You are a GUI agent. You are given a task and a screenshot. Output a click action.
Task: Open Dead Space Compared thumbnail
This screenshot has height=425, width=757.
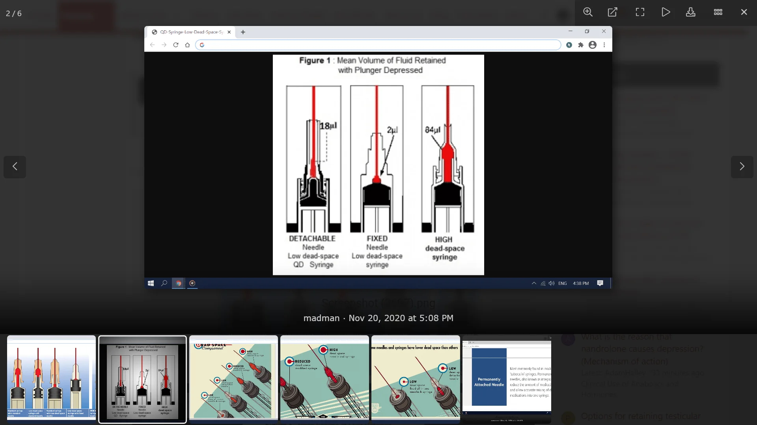tap(233, 379)
